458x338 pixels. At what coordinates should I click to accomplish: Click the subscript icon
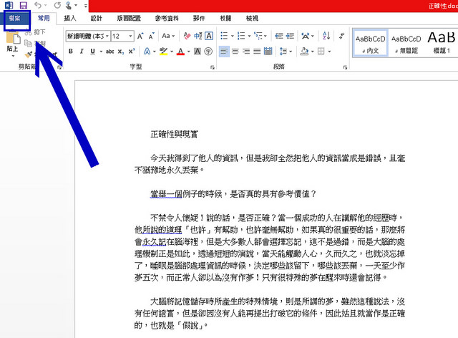coord(120,51)
